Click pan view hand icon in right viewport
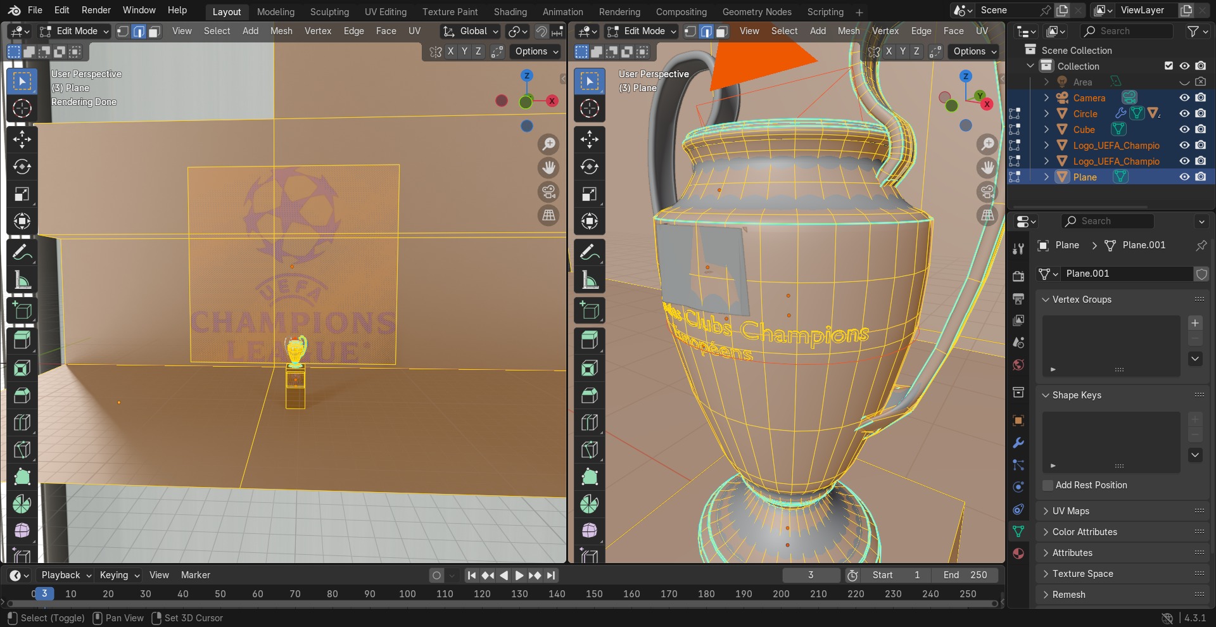 pos(987,168)
